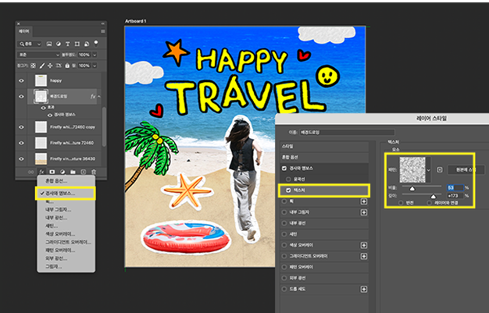
Task: Click the snap to origin button
Action: (x=466, y=170)
